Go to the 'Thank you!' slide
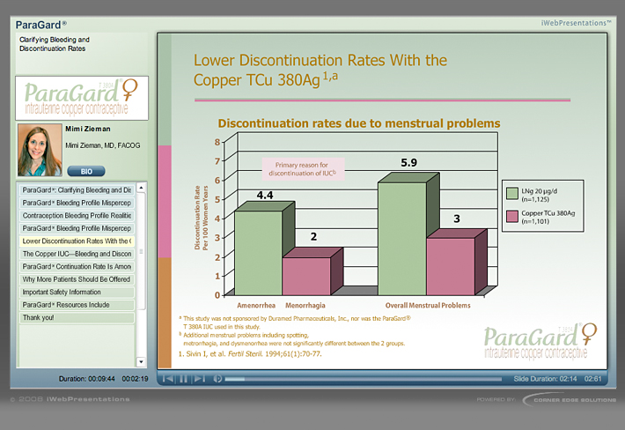625x430 pixels. coord(77,317)
